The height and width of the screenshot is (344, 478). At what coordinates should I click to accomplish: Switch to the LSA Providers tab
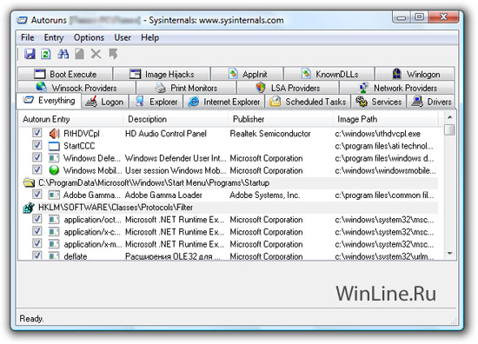click(288, 88)
